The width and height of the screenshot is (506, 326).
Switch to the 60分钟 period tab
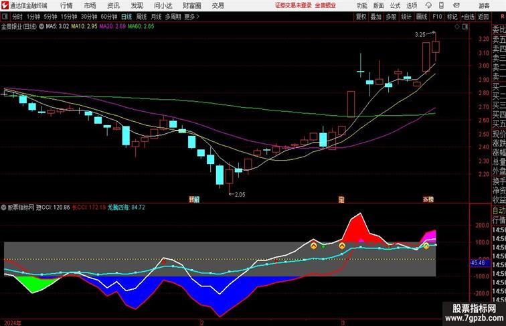(109, 17)
